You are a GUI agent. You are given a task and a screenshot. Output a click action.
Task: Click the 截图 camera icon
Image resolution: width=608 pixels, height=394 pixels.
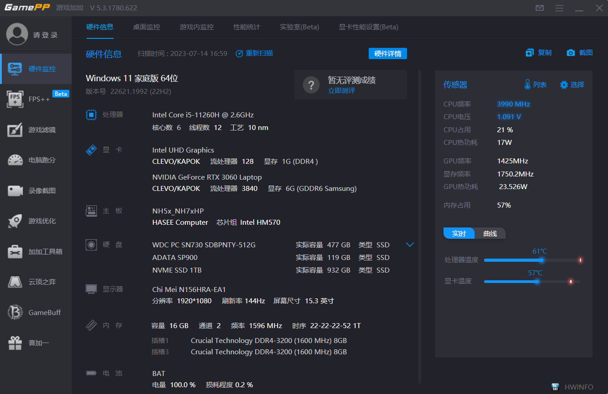pyautogui.click(x=571, y=53)
